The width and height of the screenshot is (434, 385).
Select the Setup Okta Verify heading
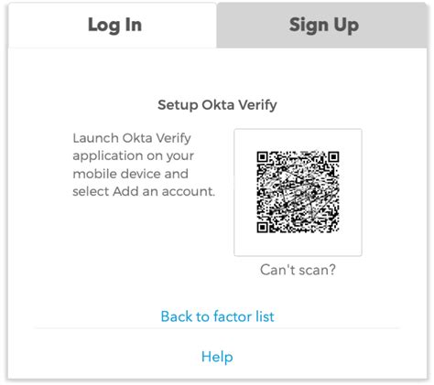pos(217,105)
